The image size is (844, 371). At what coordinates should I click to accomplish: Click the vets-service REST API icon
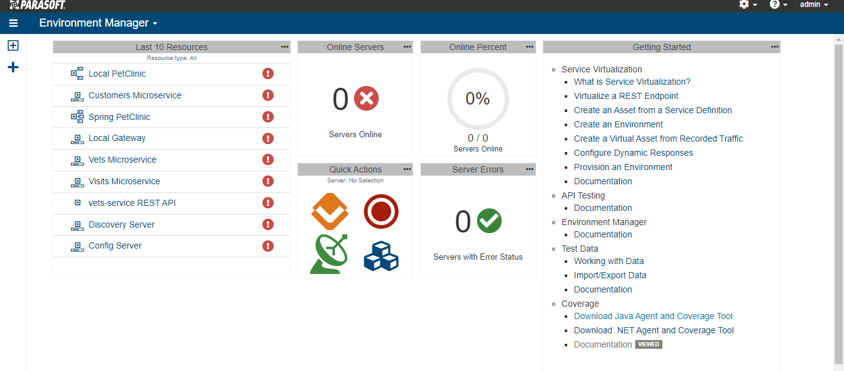[77, 203]
